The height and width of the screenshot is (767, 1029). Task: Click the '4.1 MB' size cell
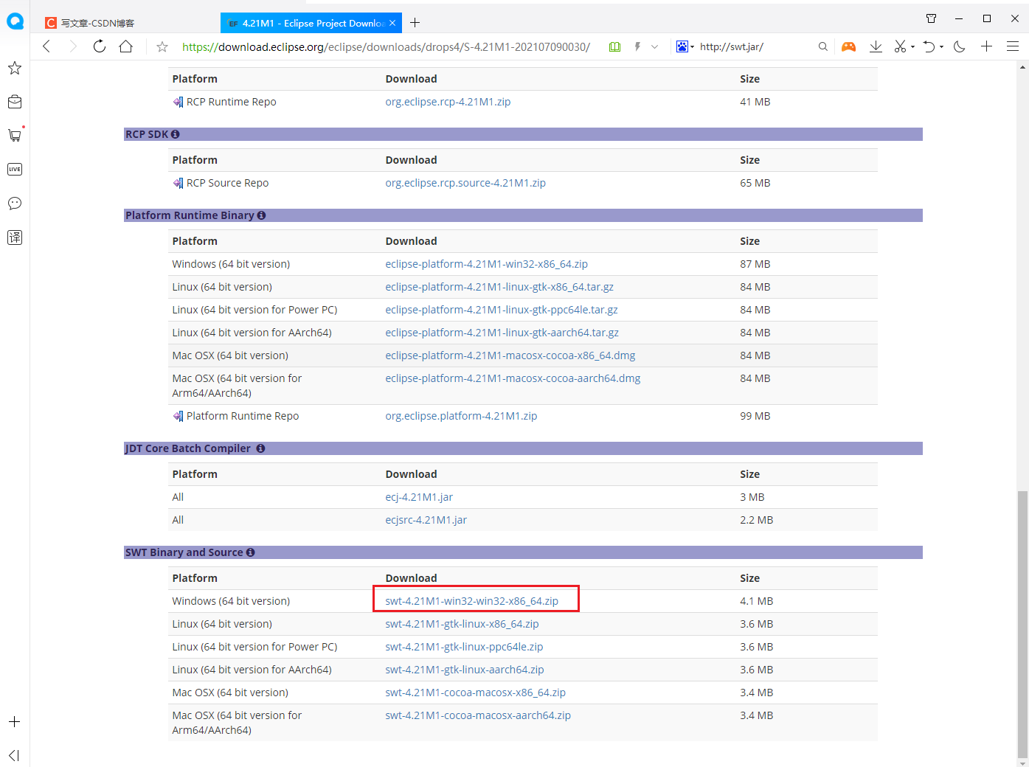[x=756, y=601]
